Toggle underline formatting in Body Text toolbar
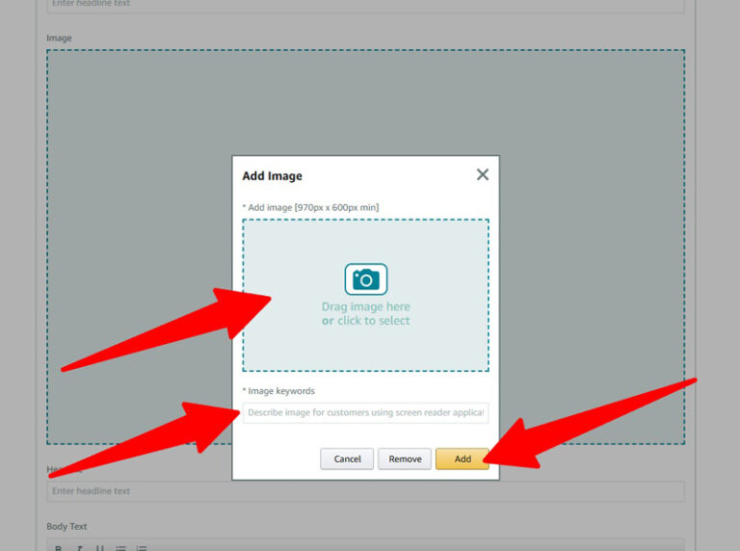Viewport: 740px width, 551px height. click(99, 549)
